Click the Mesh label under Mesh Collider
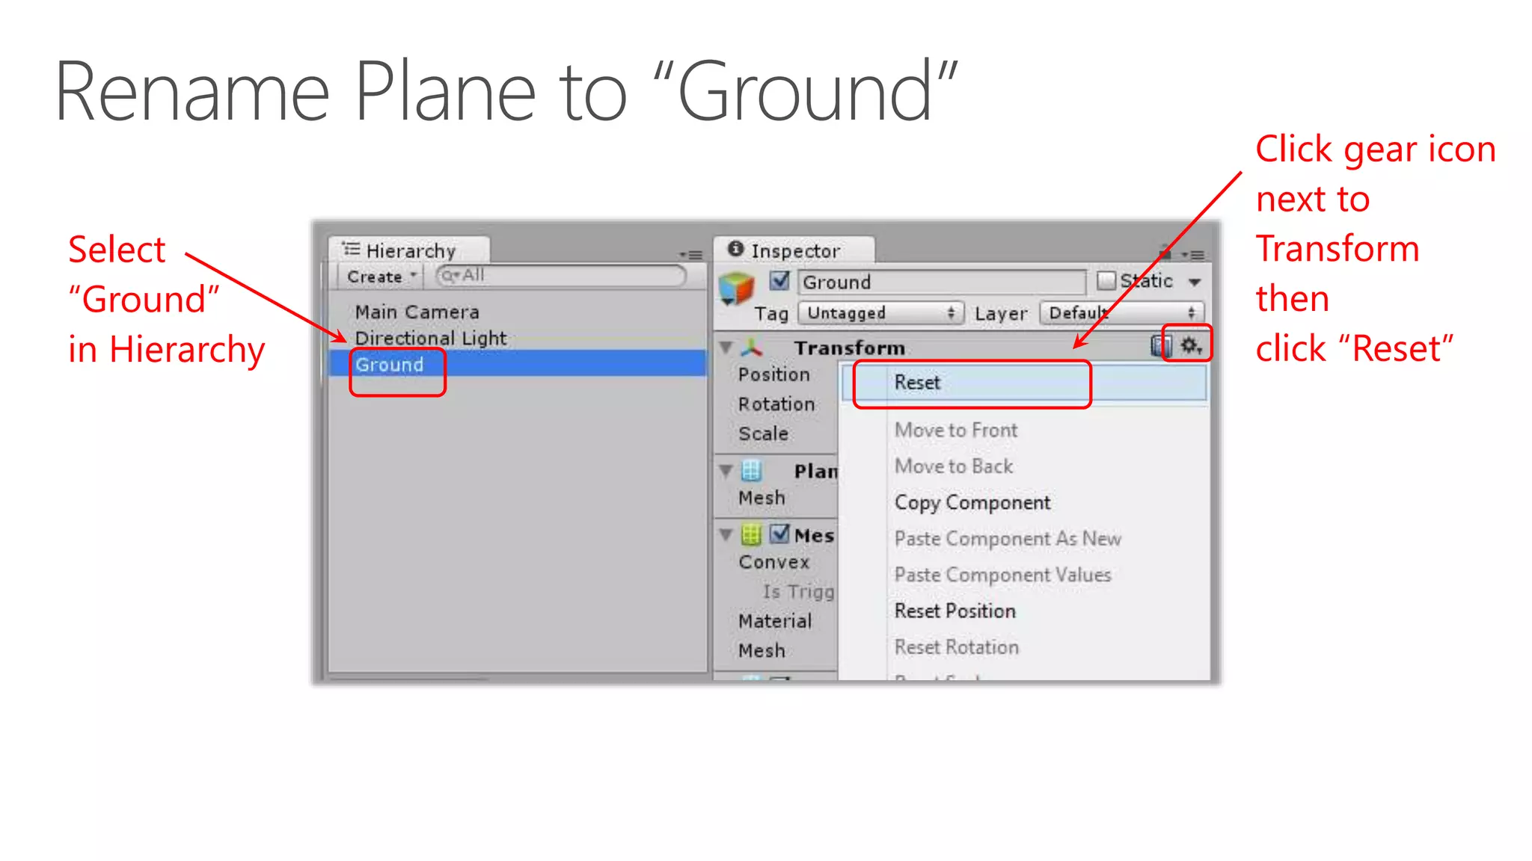Image resolution: width=1532 pixels, height=861 pixels. pyautogui.click(x=762, y=651)
